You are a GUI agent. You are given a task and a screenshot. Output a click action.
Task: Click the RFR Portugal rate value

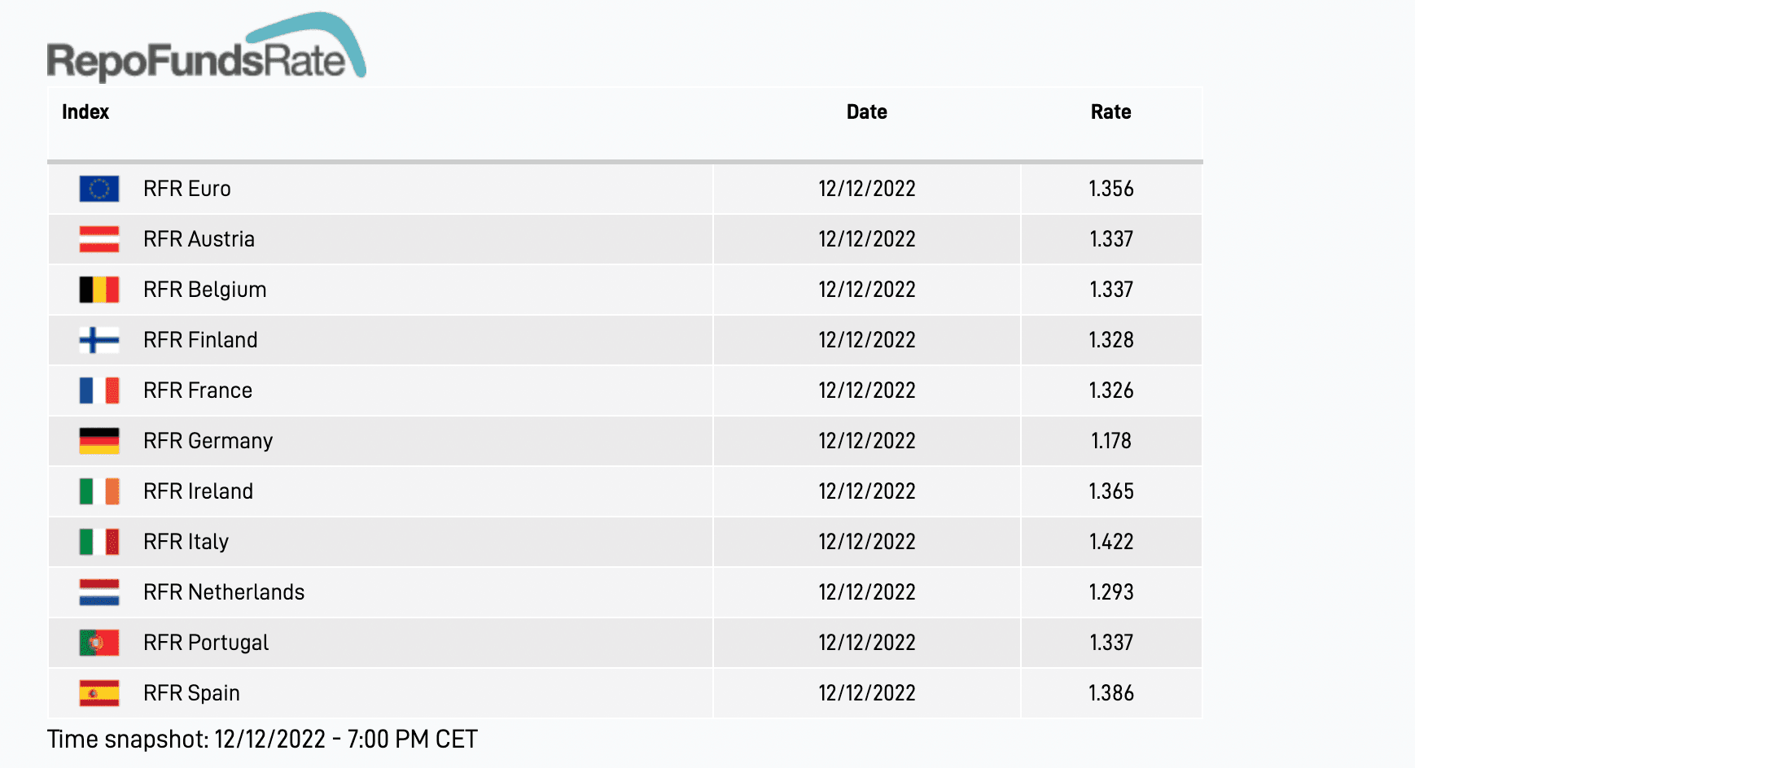point(1111,643)
